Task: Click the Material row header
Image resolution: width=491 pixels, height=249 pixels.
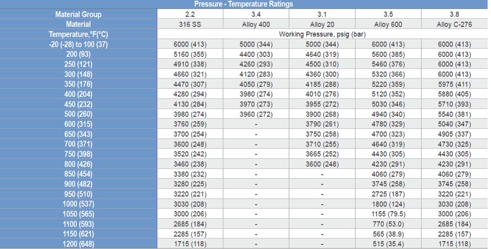Action: click(79, 24)
